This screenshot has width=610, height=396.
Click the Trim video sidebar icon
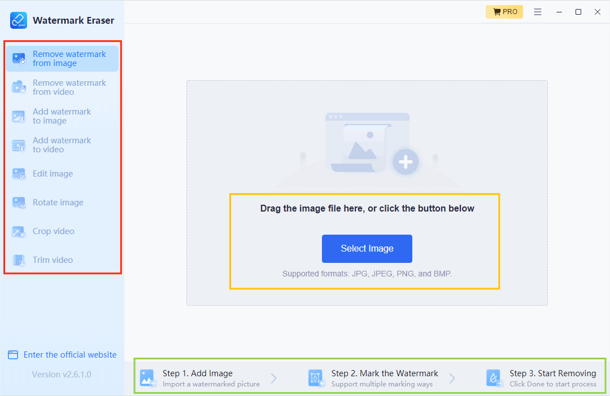coord(19,260)
